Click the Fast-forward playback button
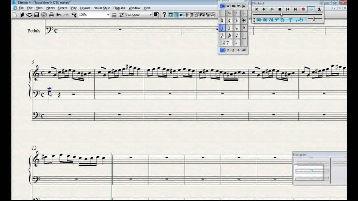358x201 pixels. click(x=288, y=9)
